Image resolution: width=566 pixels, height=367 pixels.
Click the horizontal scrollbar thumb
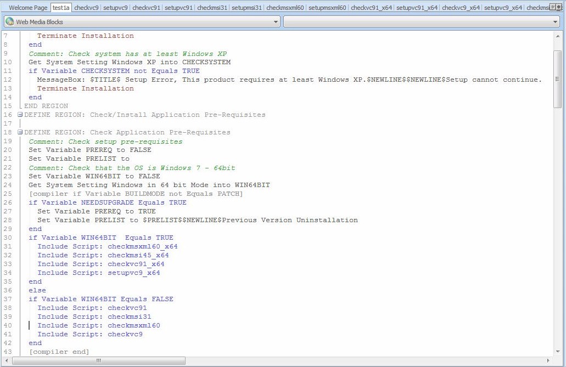[99, 360]
